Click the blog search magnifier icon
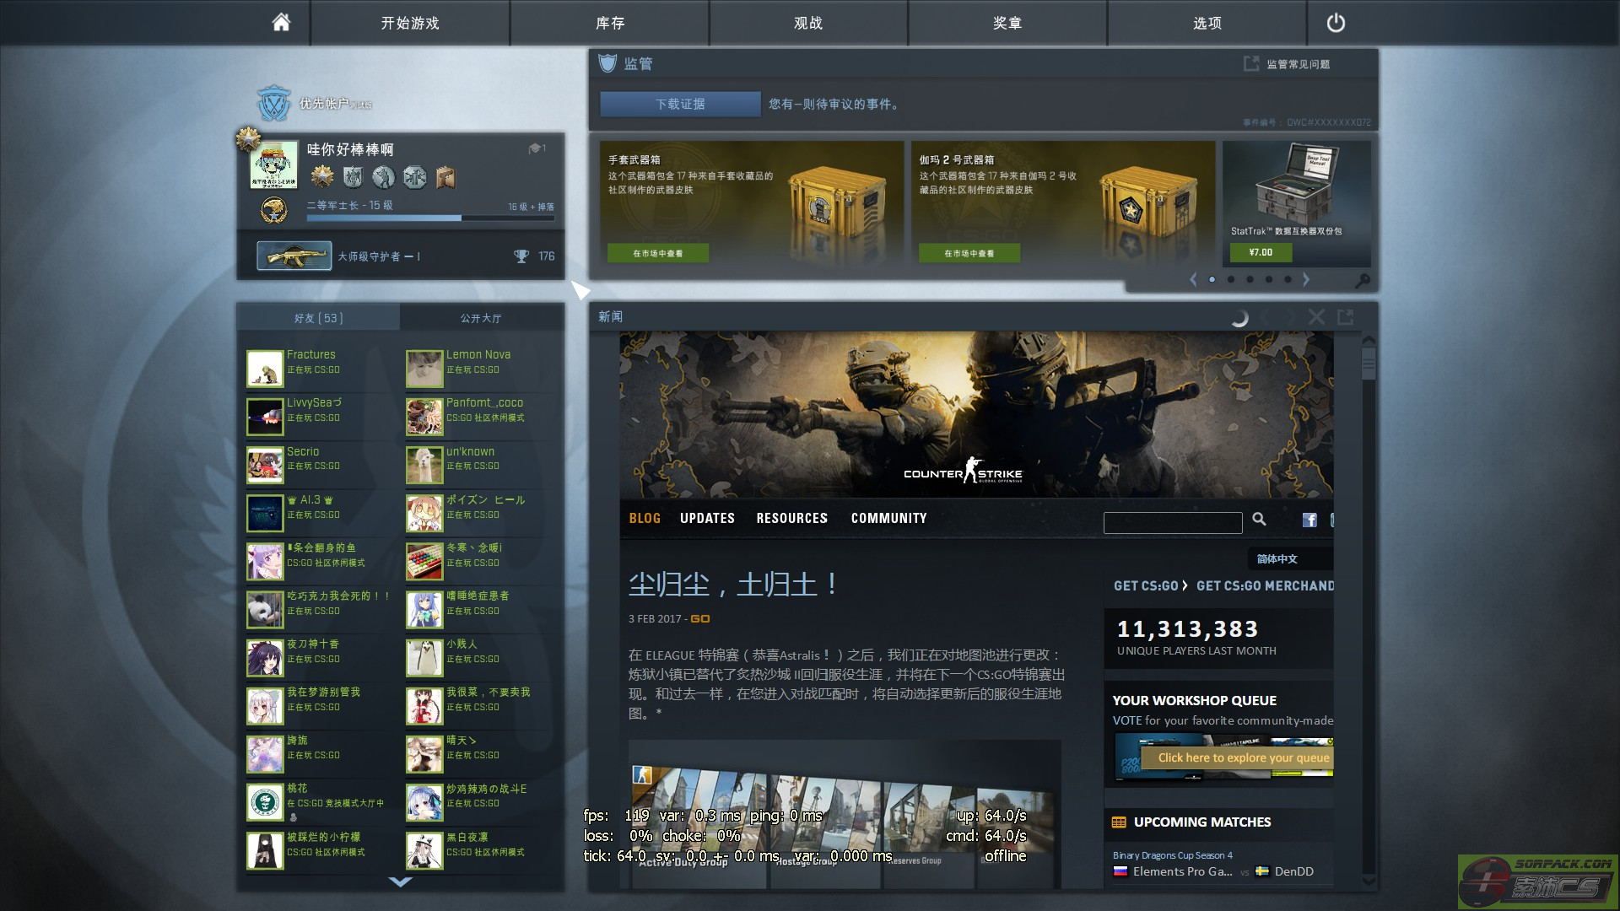The image size is (1620, 911). pyautogui.click(x=1259, y=520)
